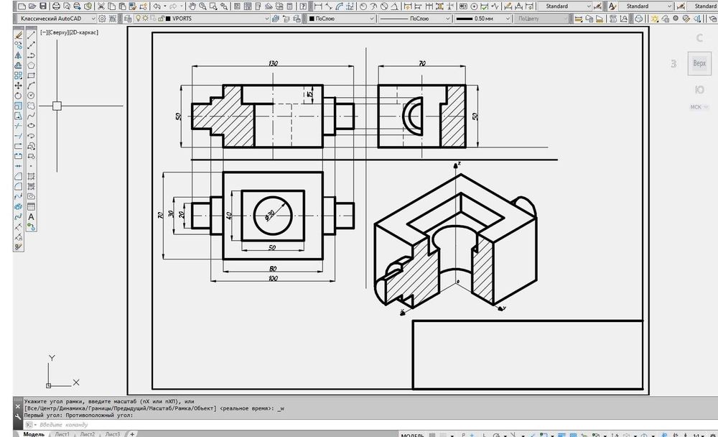Viewport: 718px width, 437px height.
Task: Click the Help question mark icon
Action: coord(303,6)
